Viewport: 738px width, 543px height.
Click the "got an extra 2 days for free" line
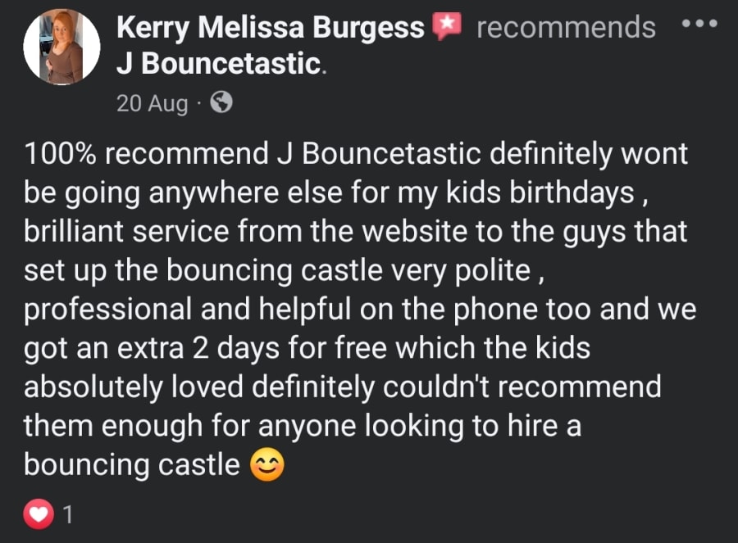pyautogui.click(x=307, y=348)
